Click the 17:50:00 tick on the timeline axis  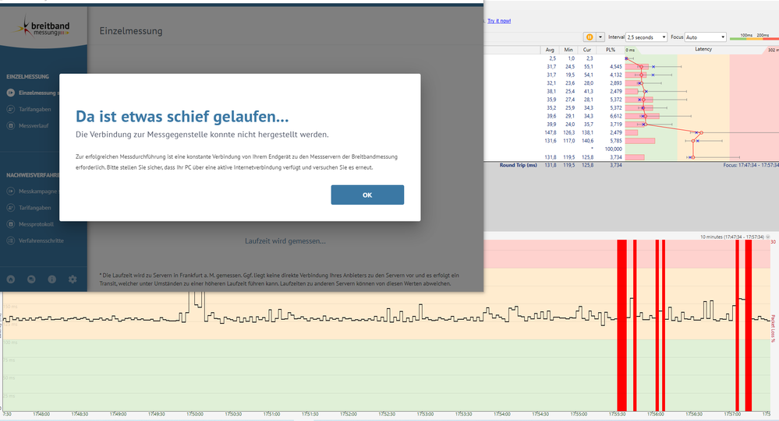195,414
